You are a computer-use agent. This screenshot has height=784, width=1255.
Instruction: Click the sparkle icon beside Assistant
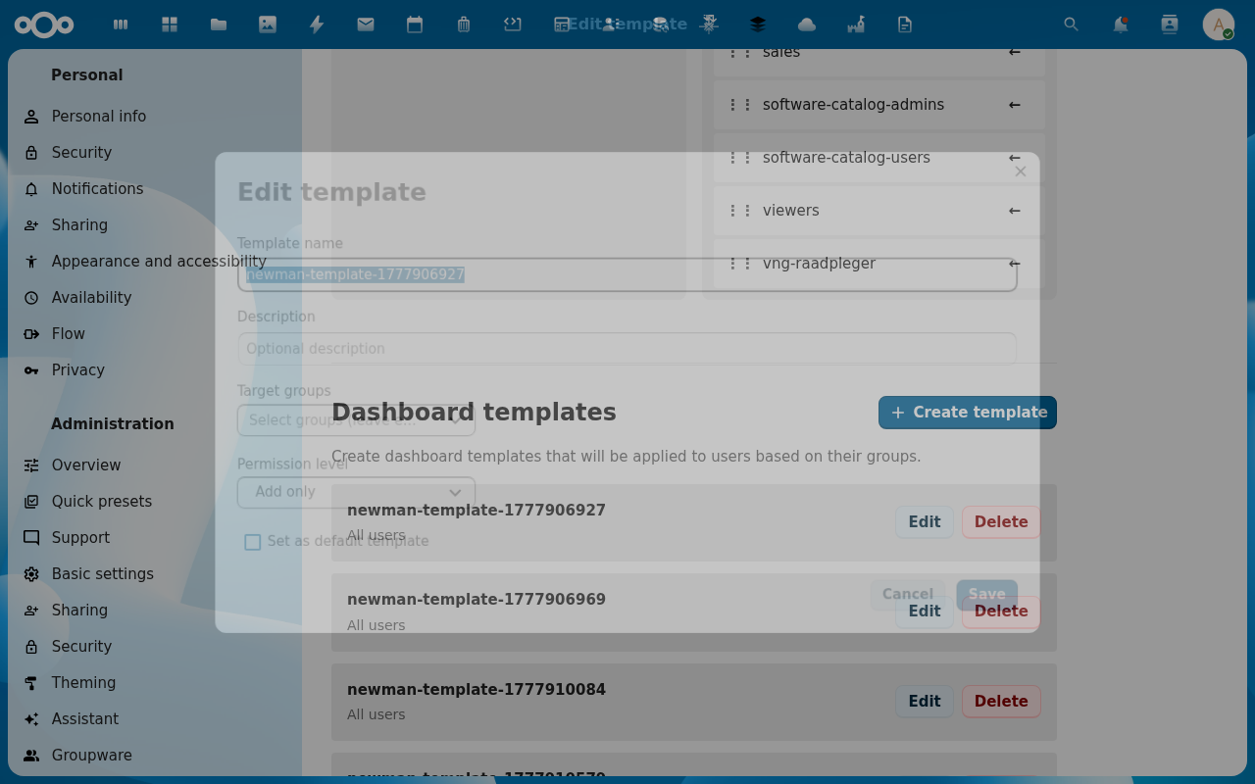(31, 719)
